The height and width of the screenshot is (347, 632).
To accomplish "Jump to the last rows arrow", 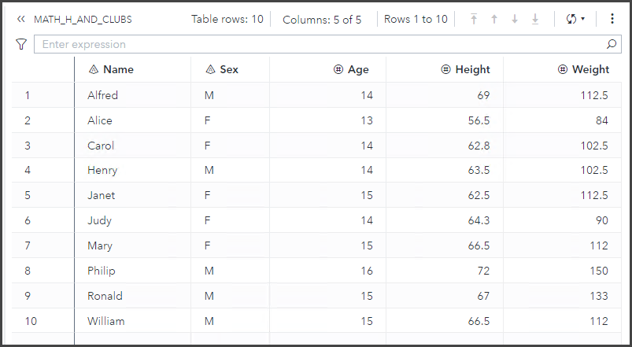I will pos(535,19).
